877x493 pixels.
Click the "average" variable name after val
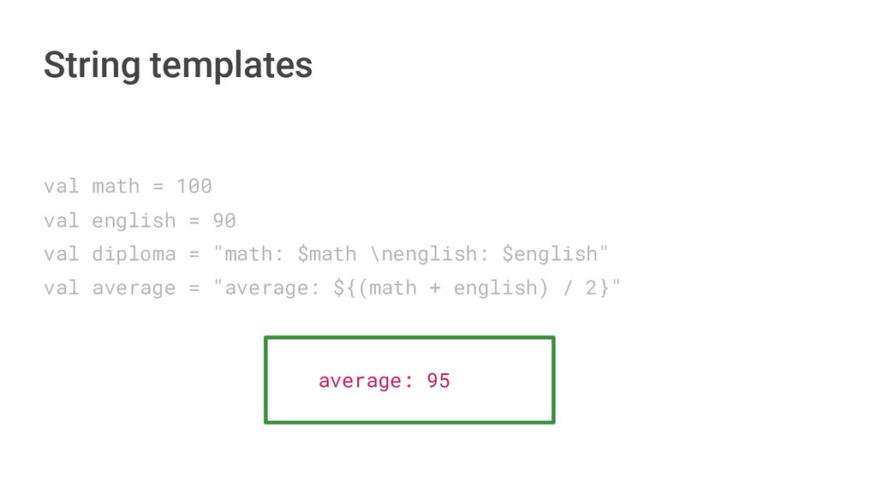click(134, 288)
